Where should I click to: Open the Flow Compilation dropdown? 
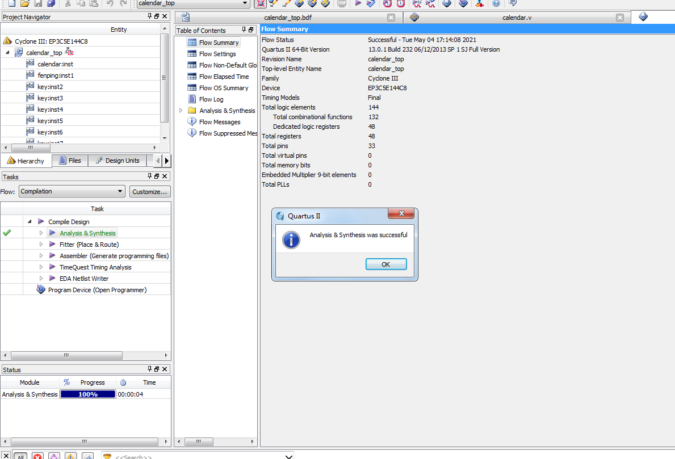click(x=72, y=191)
